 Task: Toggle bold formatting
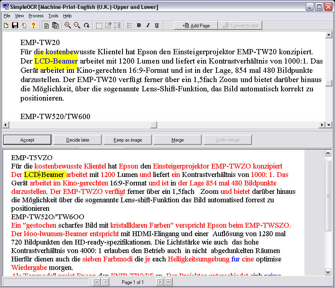(x=139, y=25)
